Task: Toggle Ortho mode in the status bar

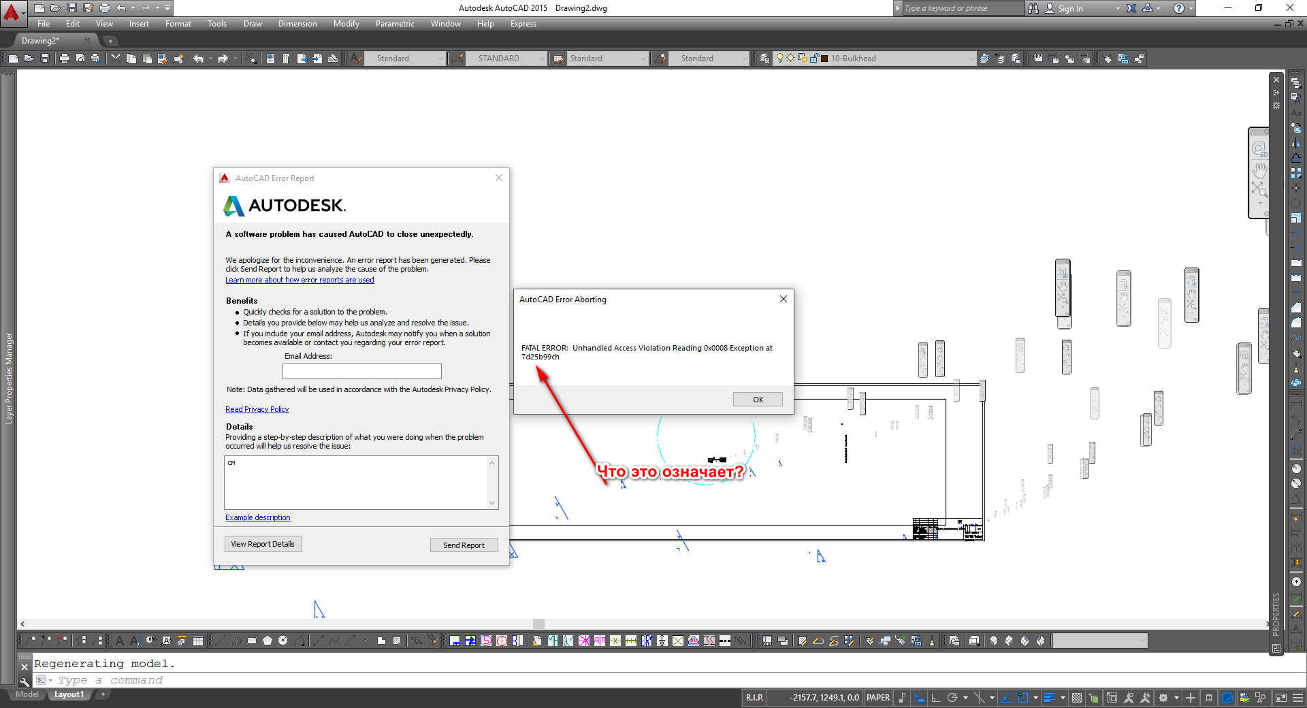Action: point(936,698)
